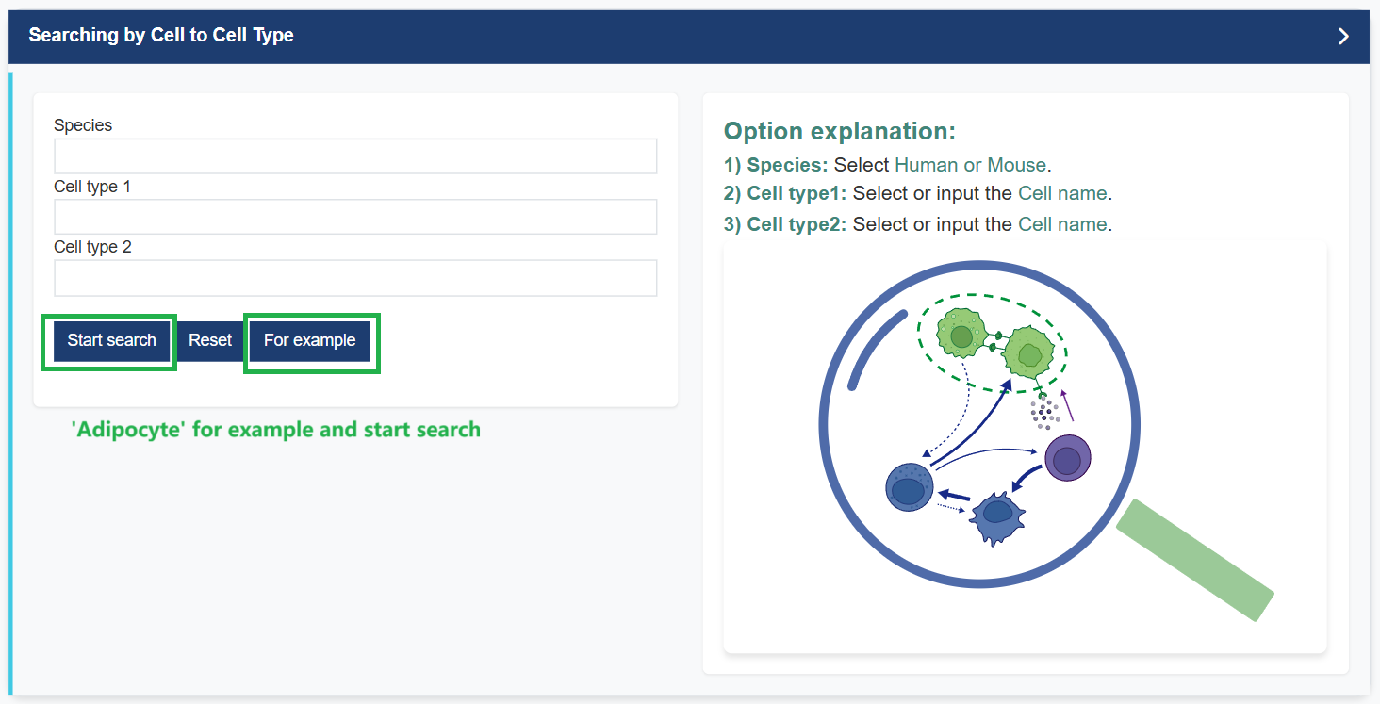Open the Cell type 2 field
The height and width of the screenshot is (704, 1380).
click(355, 278)
